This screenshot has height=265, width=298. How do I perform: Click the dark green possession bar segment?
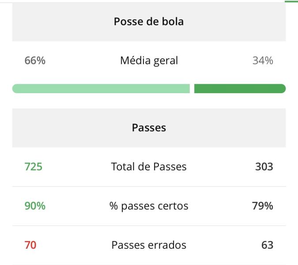[240, 89]
